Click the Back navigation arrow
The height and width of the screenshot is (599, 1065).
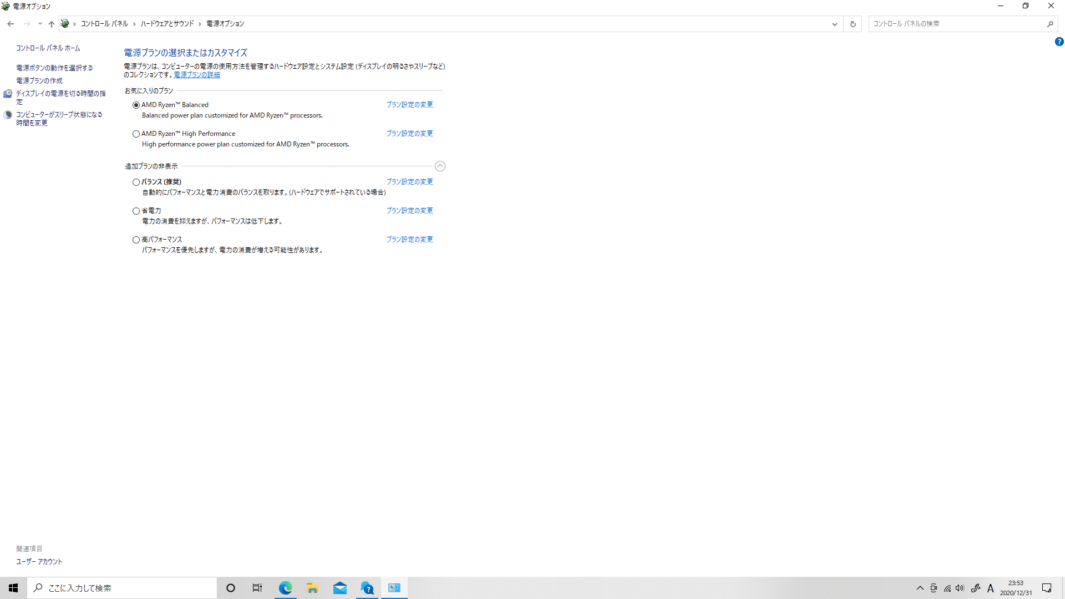coord(11,24)
